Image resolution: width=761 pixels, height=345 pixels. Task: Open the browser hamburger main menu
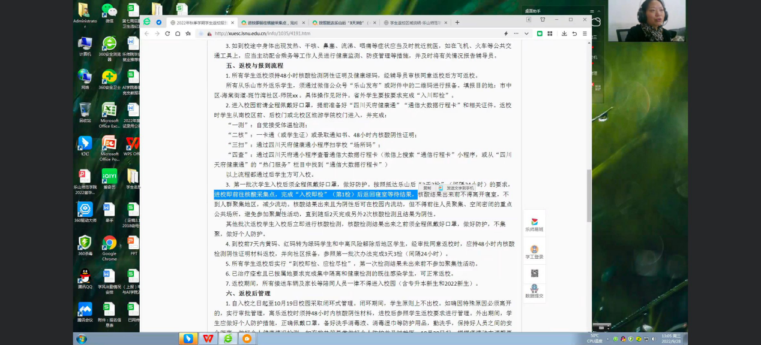[x=583, y=34]
